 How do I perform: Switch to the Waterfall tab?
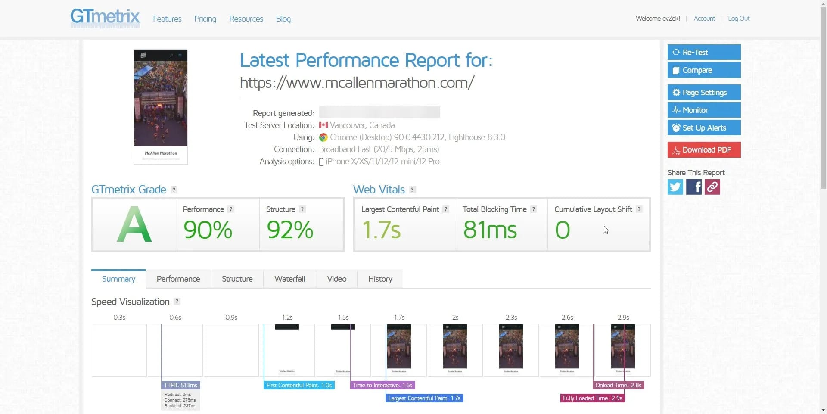pyautogui.click(x=289, y=279)
